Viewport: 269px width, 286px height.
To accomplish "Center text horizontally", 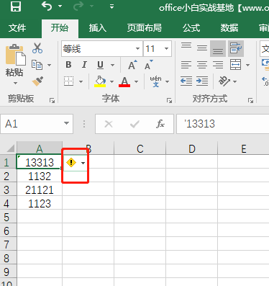I will coord(202,65).
